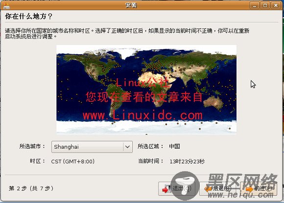Viewport: 284px width, 203px height.
Task: Close the installer window
Action: (x=276, y=5)
